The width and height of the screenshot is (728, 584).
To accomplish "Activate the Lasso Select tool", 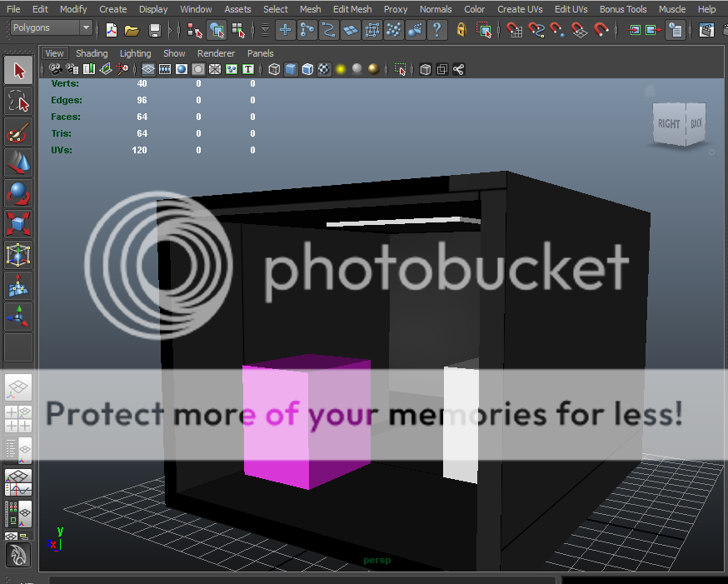I will 18,101.
